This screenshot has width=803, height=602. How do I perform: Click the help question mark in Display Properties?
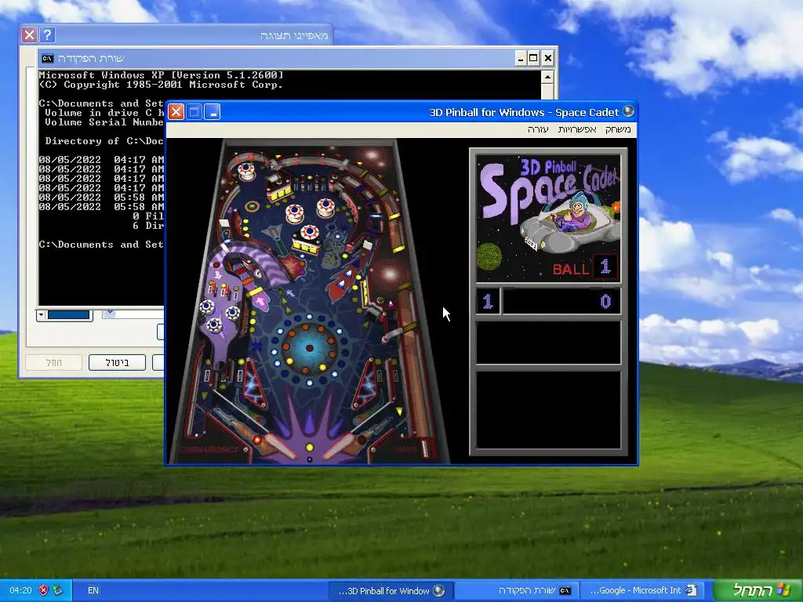47,34
